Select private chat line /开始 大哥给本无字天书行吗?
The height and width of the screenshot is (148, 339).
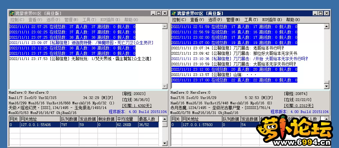coord(240,59)
